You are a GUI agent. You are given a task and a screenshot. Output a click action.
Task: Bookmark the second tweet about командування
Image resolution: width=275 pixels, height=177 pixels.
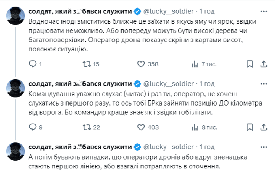pyautogui.click(x=249, y=127)
